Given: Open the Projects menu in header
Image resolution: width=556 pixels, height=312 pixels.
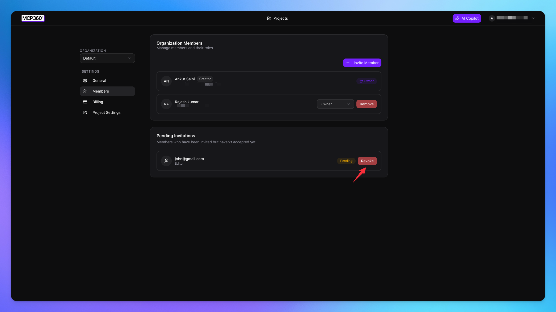Looking at the screenshot, I should [x=280, y=18].
